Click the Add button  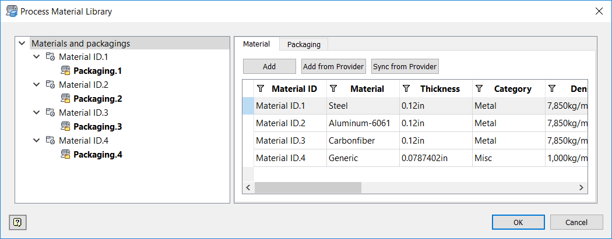coord(269,66)
